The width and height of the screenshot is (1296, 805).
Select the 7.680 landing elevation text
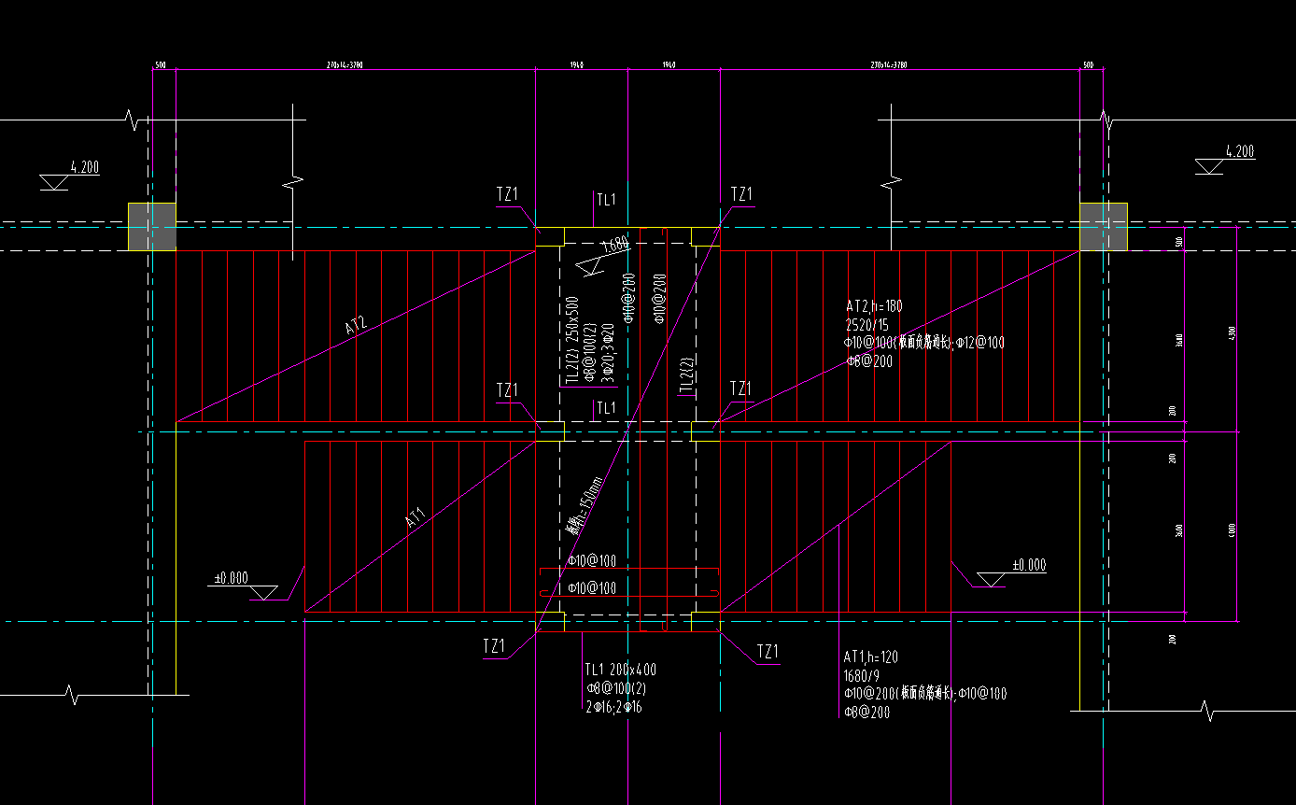615,245
